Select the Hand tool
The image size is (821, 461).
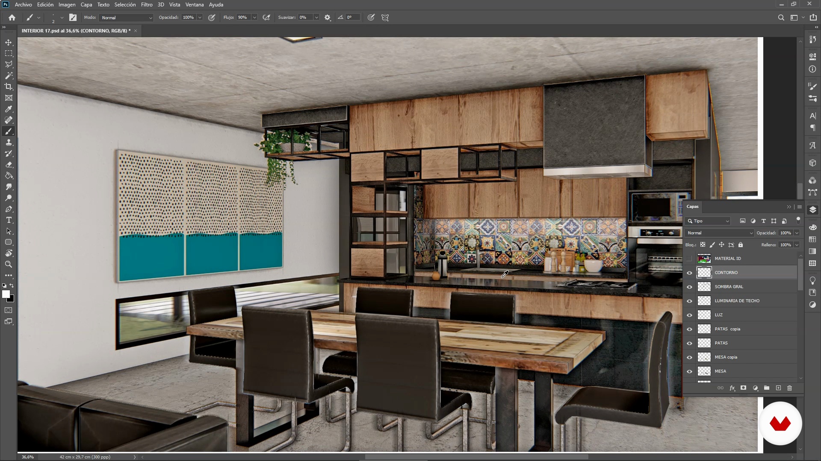click(x=9, y=253)
